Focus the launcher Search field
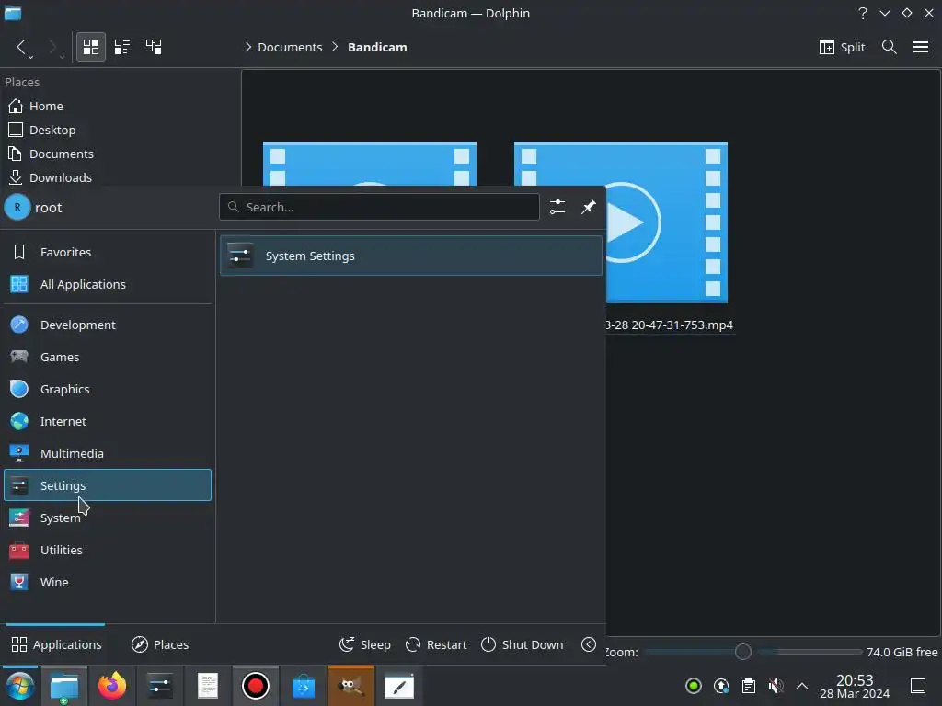The image size is (942, 706). pyautogui.click(x=379, y=207)
